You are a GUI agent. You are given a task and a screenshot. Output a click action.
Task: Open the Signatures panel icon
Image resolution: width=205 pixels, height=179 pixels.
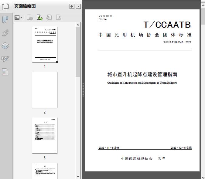click(5, 59)
